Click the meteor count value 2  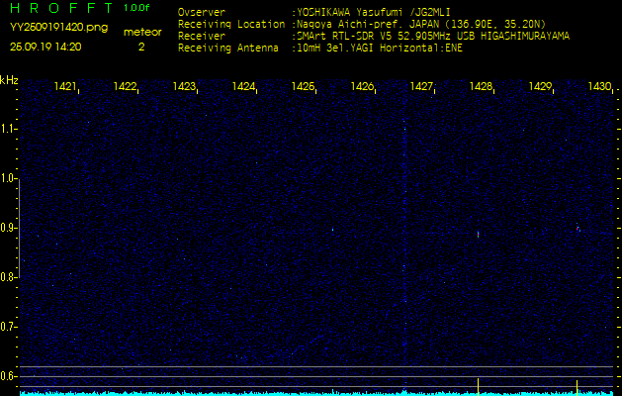coord(141,47)
